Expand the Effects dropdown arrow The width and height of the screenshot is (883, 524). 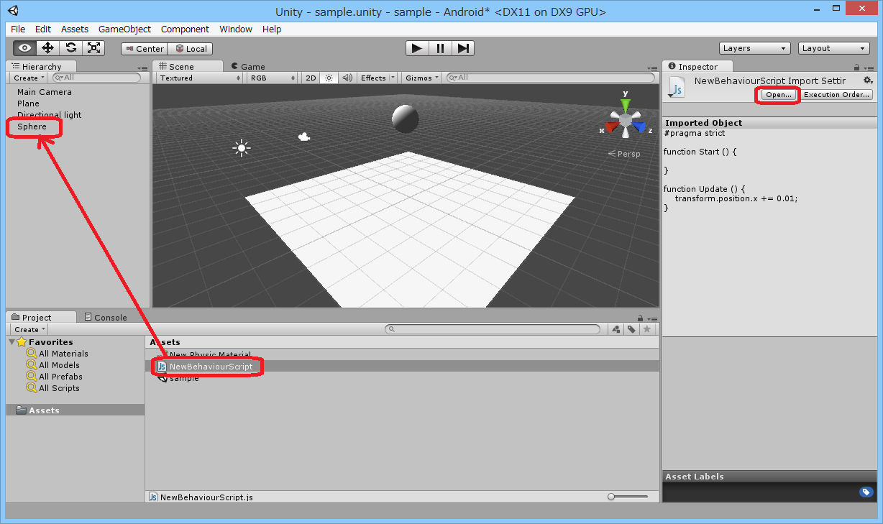click(393, 78)
